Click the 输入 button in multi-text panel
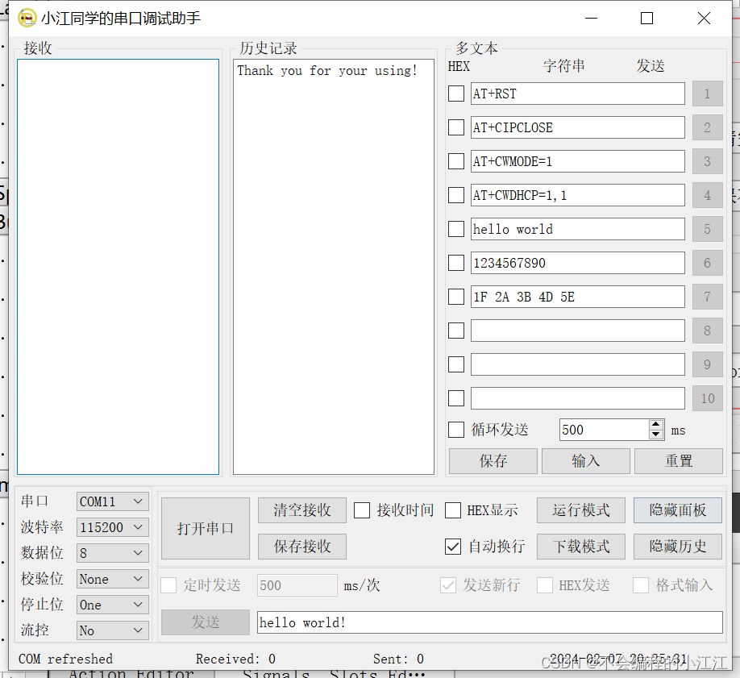The image size is (740, 678). tap(586, 461)
